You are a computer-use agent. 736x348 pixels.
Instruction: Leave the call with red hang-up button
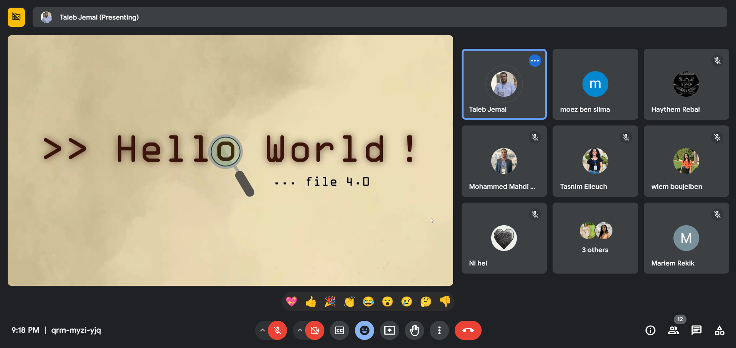[468, 330]
